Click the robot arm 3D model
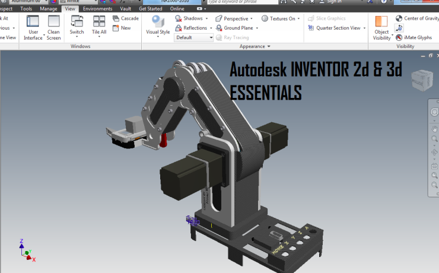The image size is (439, 273). pos(214,165)
